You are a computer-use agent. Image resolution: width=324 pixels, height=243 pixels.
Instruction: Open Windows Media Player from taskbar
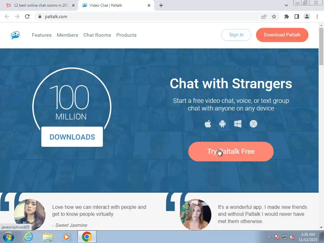67,237
